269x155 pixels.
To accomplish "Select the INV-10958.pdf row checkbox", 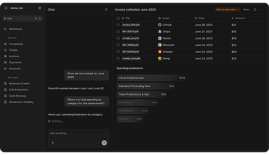I will [118, 45].
